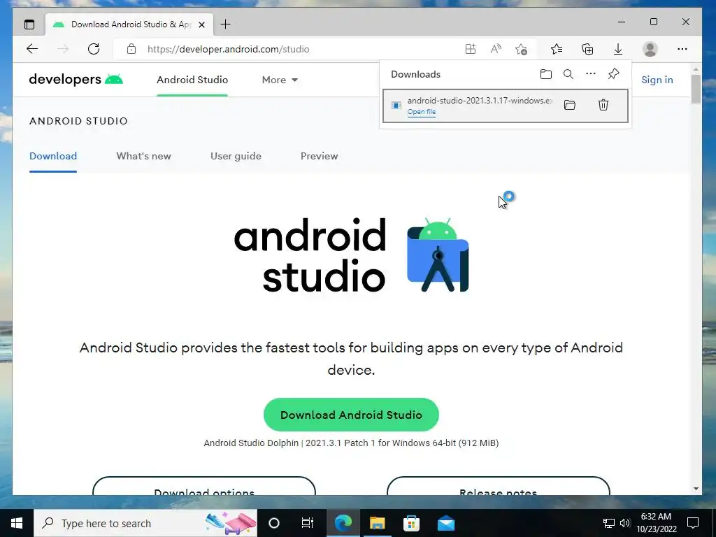
Task: Pin the Downloads panel
Action: [613, 73]
